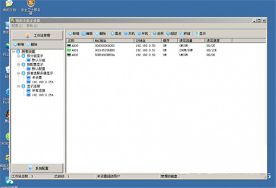Select workstation A001 in the list
Image resolution: width=276 pixels, height=188 pixels.
tap(75, 50)
